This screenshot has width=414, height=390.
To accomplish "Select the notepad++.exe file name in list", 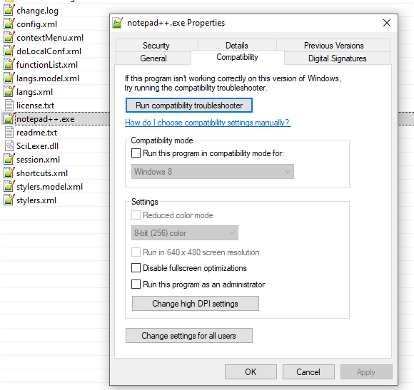I will [46, 119].
